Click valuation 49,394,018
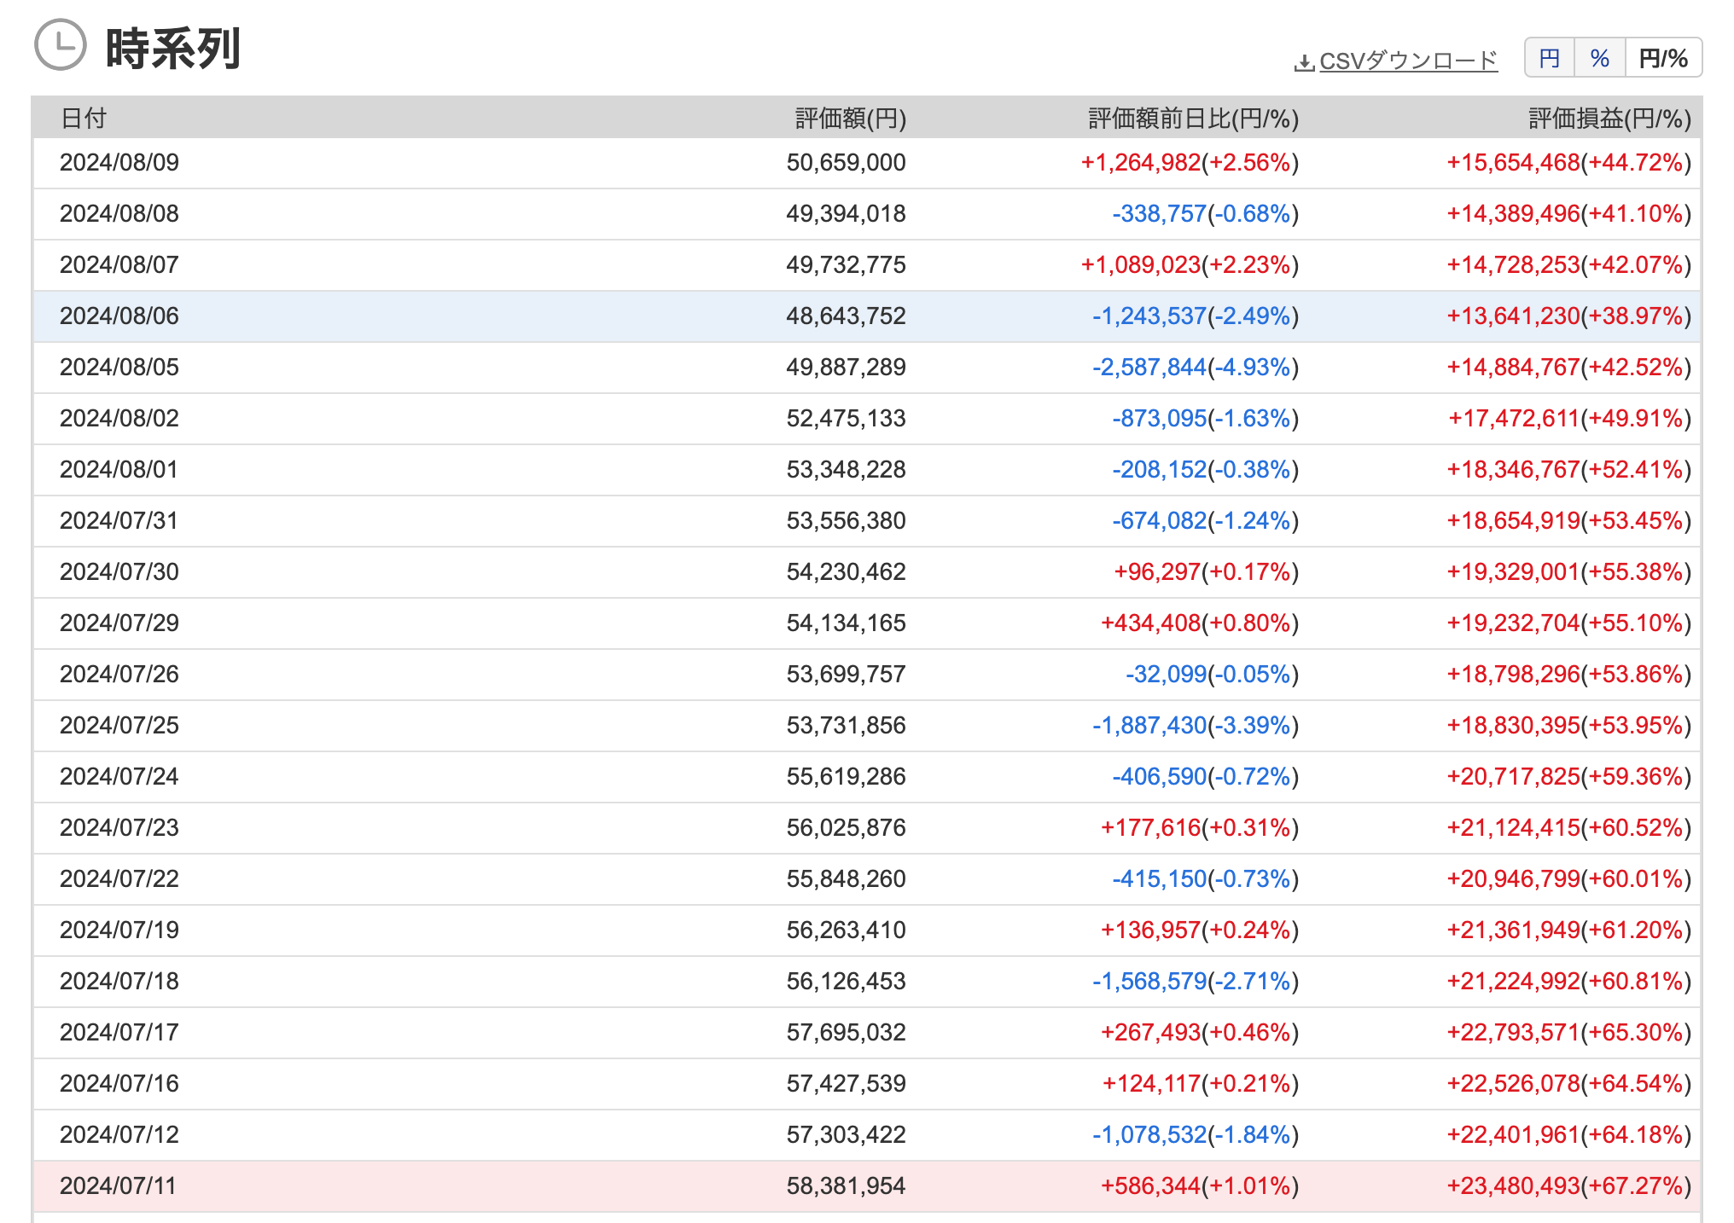 point(846,213)
